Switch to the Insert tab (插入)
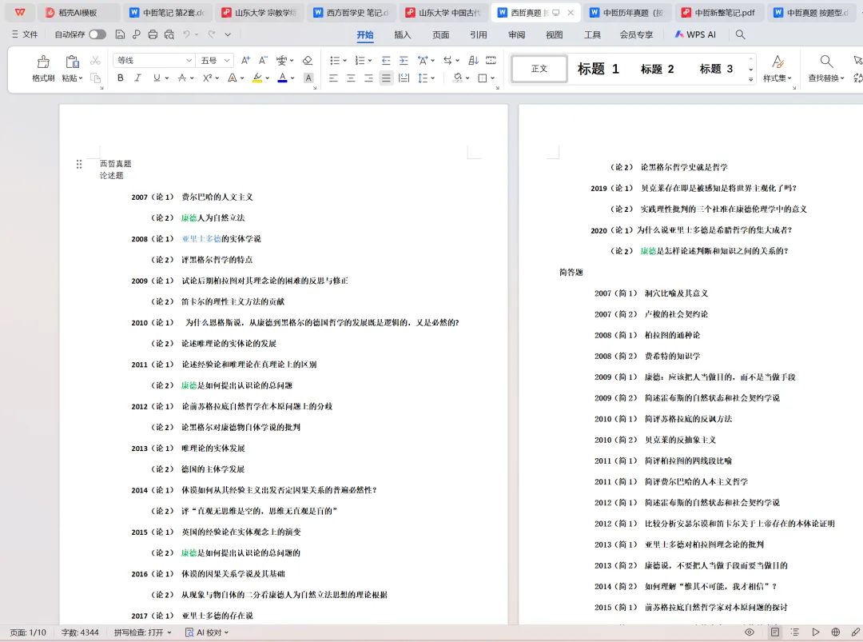 (x=401, y=35)
